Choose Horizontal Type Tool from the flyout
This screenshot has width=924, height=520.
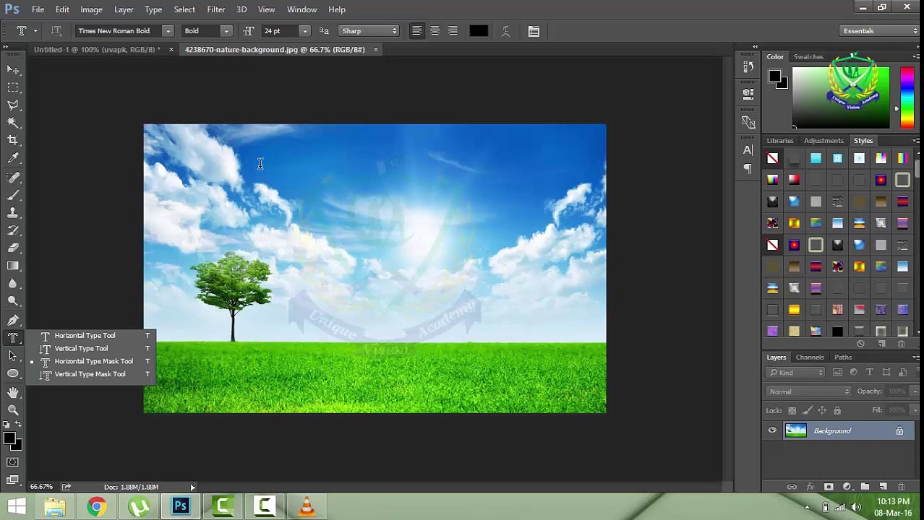[x=85, y=336]
